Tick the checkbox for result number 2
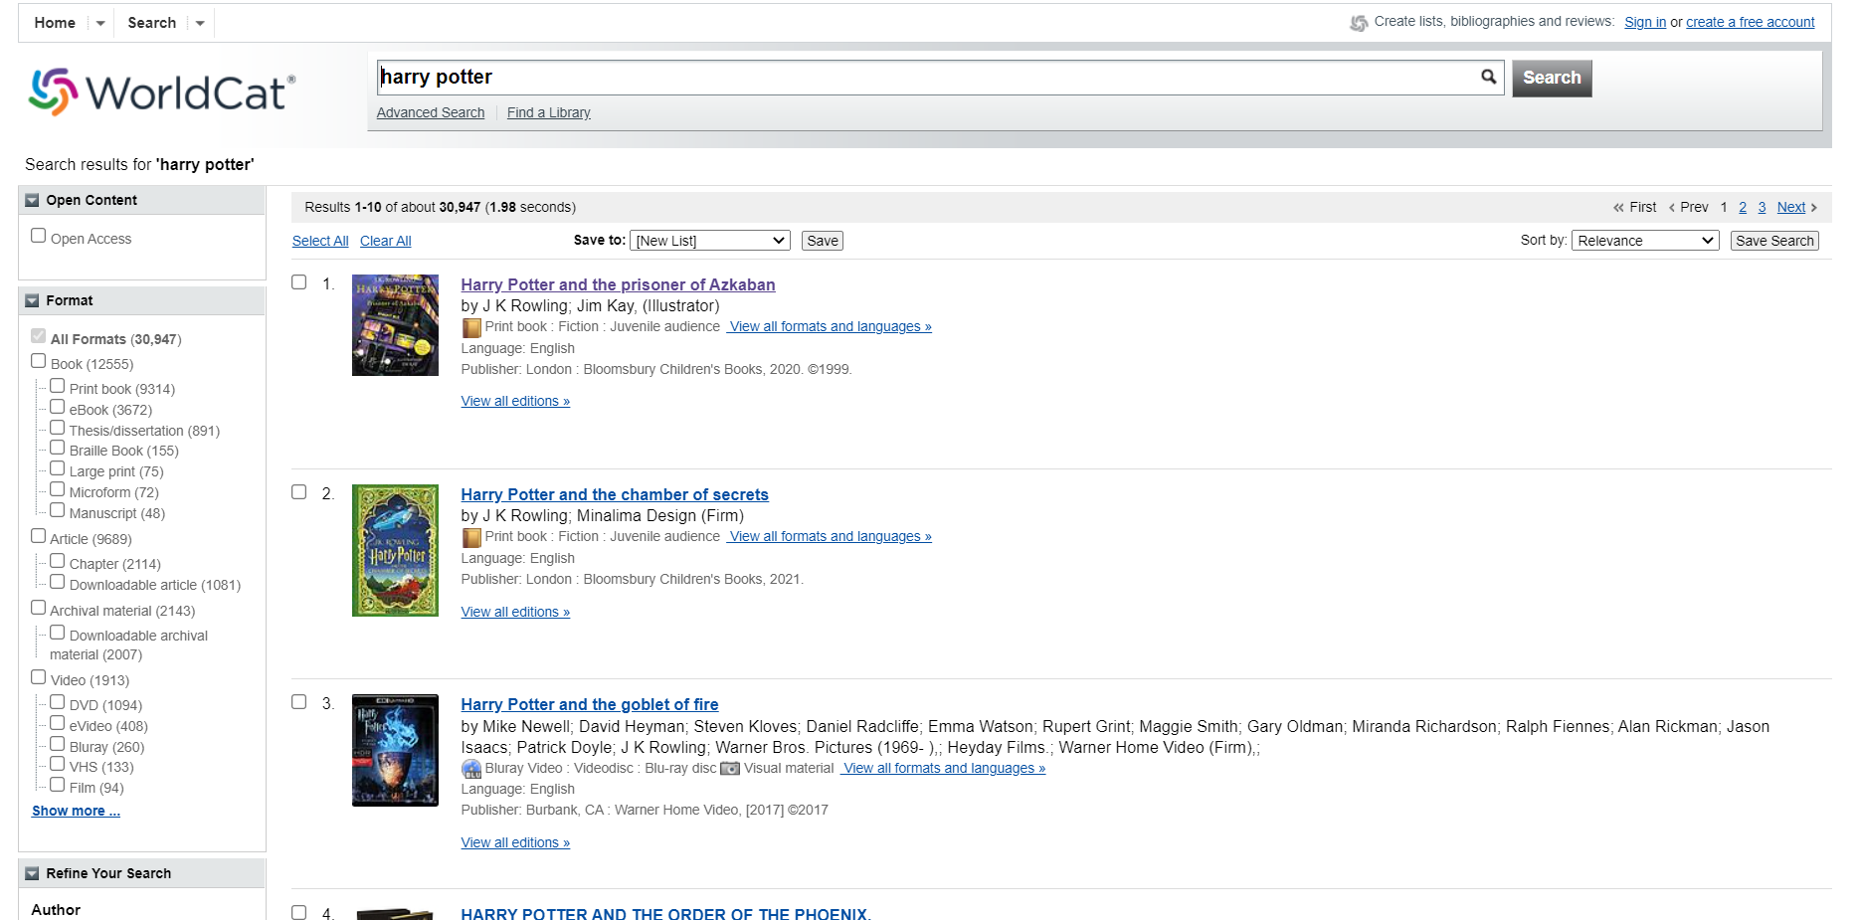 pyautogui.click(x=298, y=491)
